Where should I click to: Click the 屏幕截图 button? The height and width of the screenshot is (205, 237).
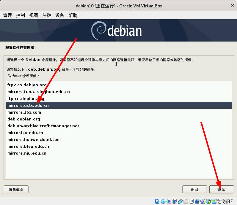point(16,189)
